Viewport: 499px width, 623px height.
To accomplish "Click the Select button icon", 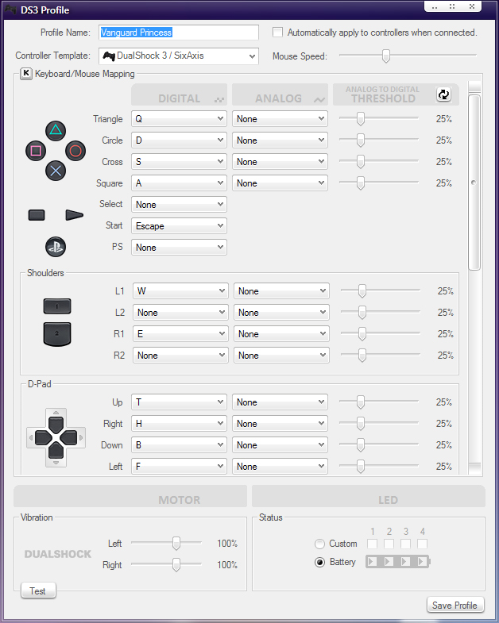I will pyautogui.click(x=37, y=215).
